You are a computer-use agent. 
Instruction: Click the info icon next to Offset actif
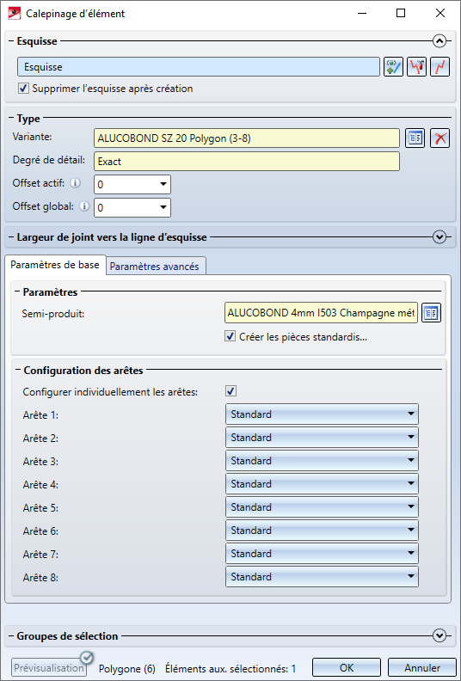76,183
